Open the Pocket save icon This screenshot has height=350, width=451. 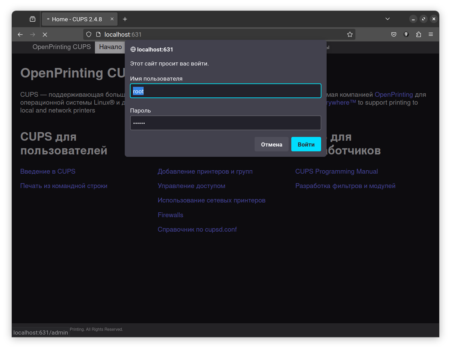point(394,35)
